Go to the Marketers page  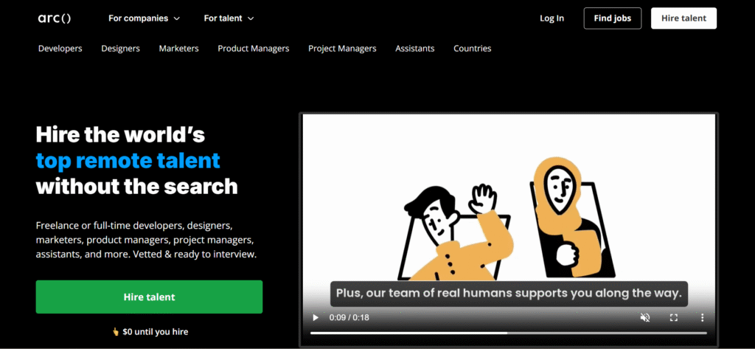178,48
